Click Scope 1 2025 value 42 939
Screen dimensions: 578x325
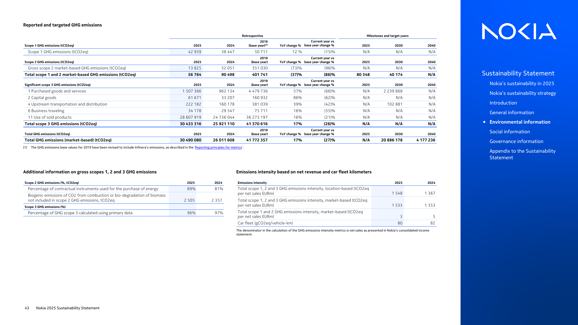point(195,52)
